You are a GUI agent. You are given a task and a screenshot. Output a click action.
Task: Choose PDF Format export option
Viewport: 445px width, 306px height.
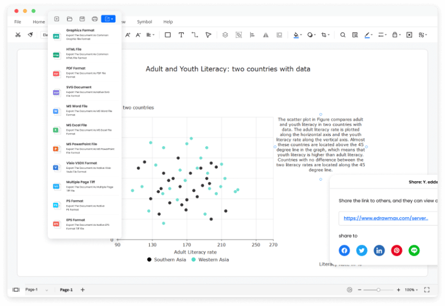85,72
